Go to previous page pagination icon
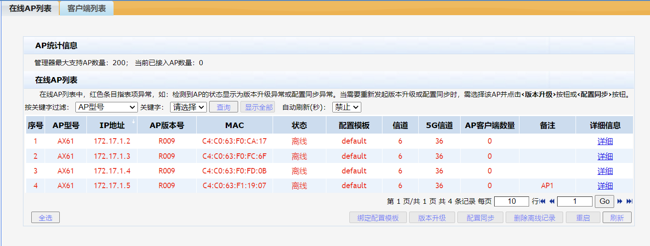This screenshot has height=246, width=650. tap(552, 201)
